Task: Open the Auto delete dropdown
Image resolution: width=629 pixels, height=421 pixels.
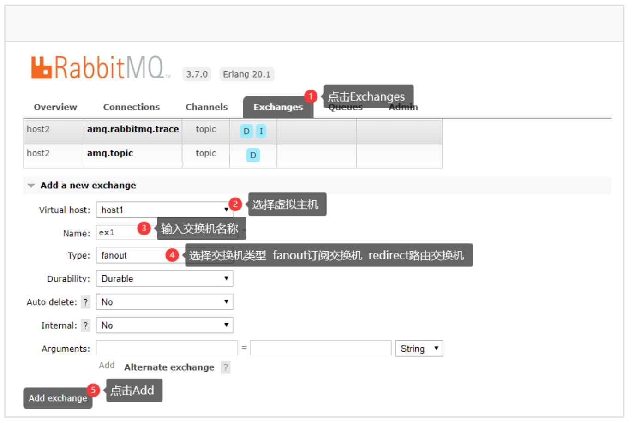Action: click(164, 302)
